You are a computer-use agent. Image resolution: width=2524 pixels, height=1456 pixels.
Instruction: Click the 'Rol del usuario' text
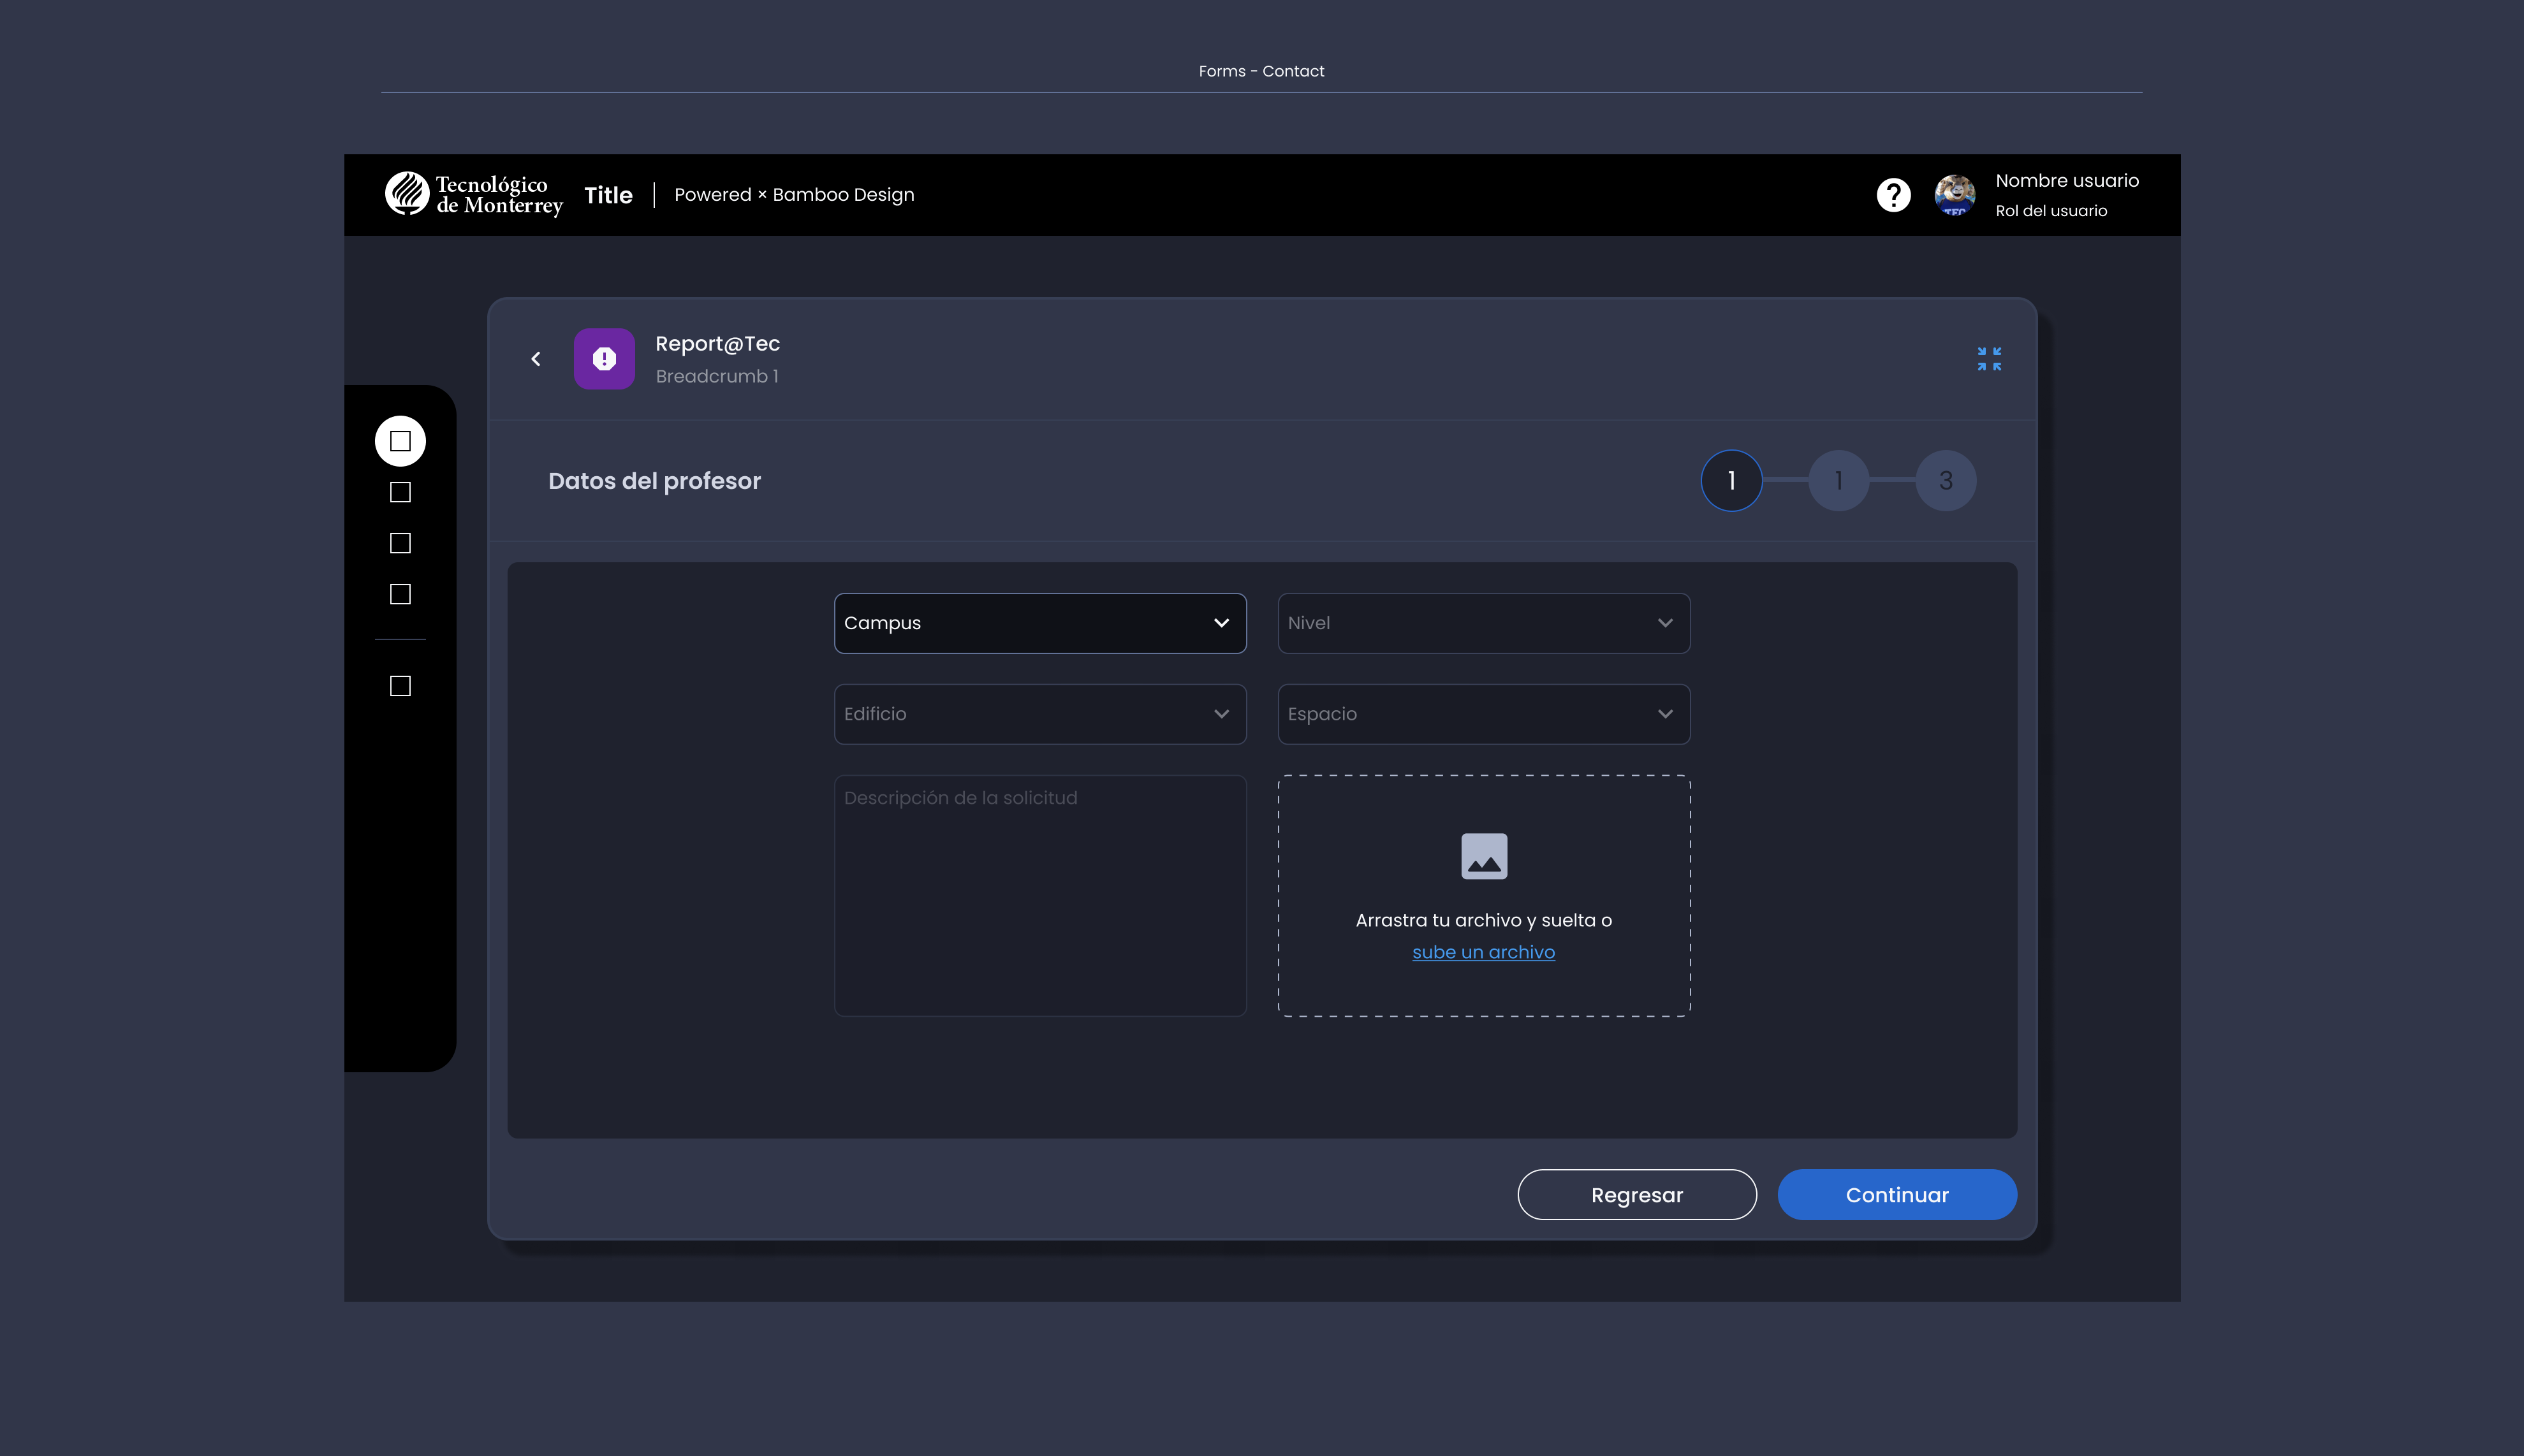click(x=2051, y=211)
